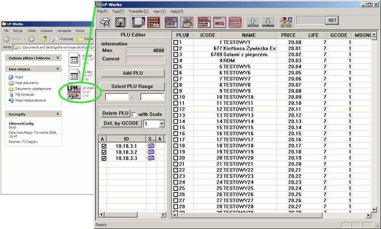Open the MSG message editor icon
This screenshot has width=381, height=229.
click(220, 22)
